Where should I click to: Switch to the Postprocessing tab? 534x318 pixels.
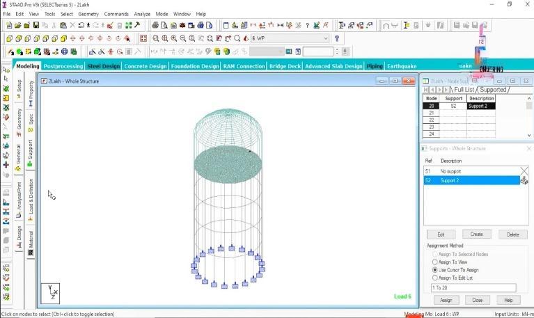point(63,66)
